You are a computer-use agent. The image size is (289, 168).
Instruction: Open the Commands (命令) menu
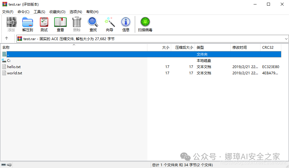click(x=24, y=12)
